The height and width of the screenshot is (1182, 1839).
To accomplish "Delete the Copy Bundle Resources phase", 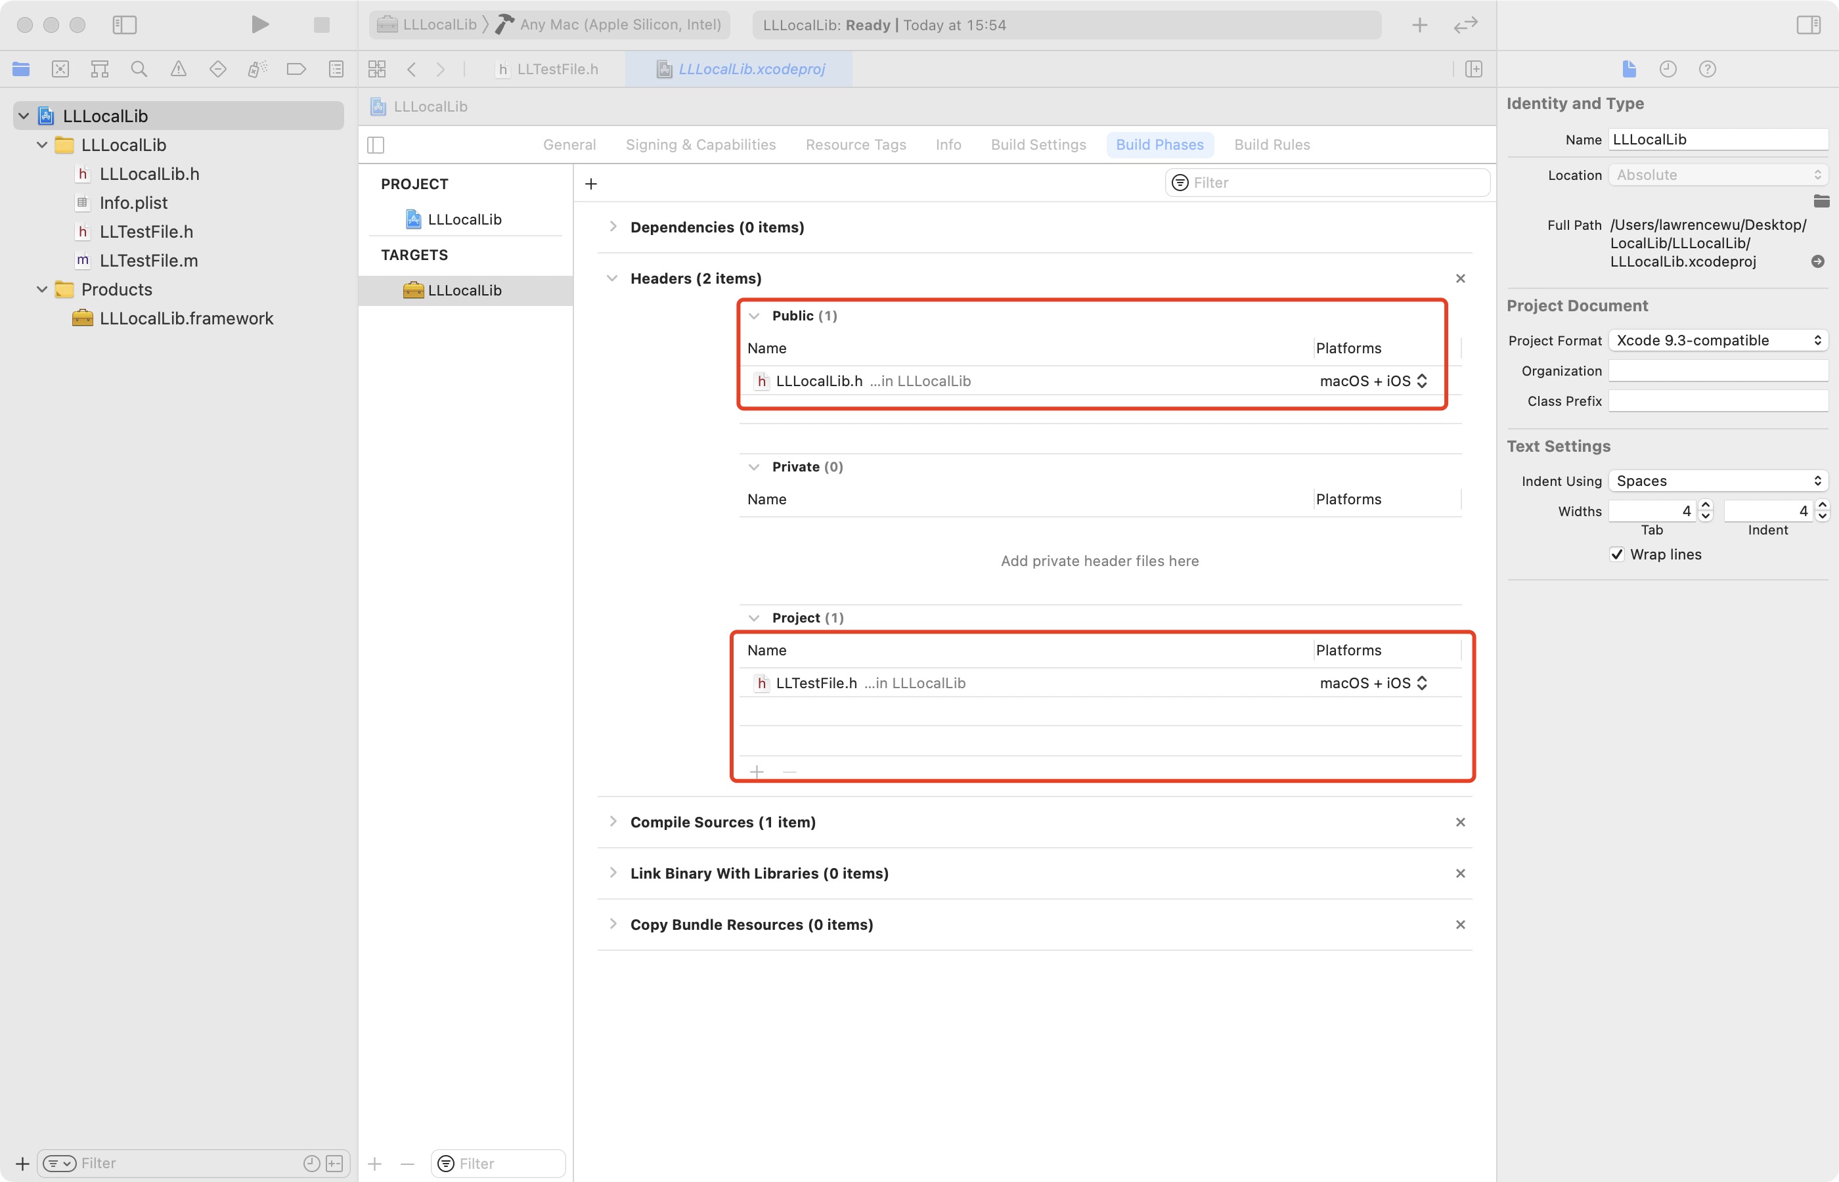I will (x=1461, y=925).
